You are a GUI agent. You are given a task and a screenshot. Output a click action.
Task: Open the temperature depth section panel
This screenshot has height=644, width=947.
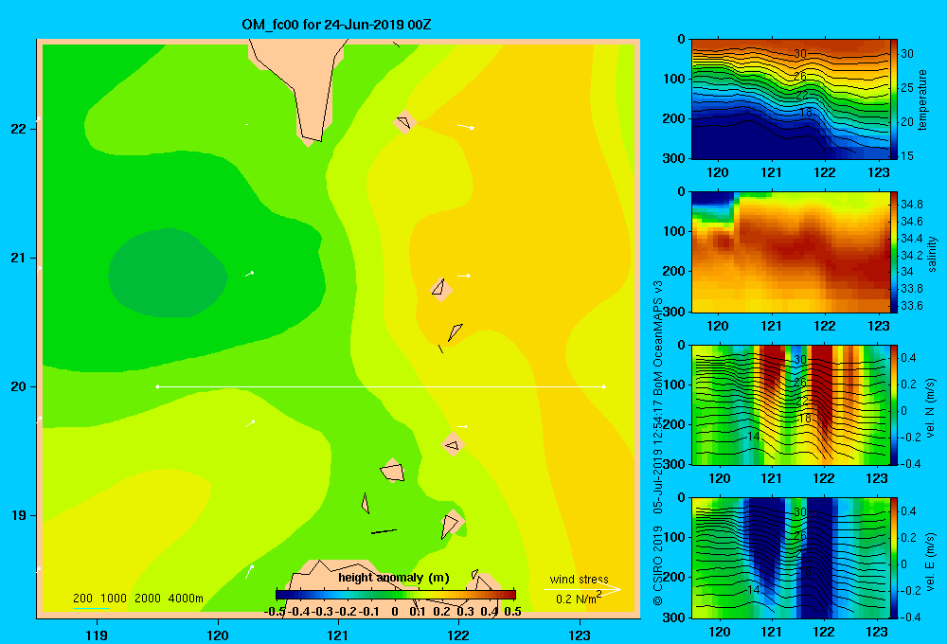(x=791, y=99)
